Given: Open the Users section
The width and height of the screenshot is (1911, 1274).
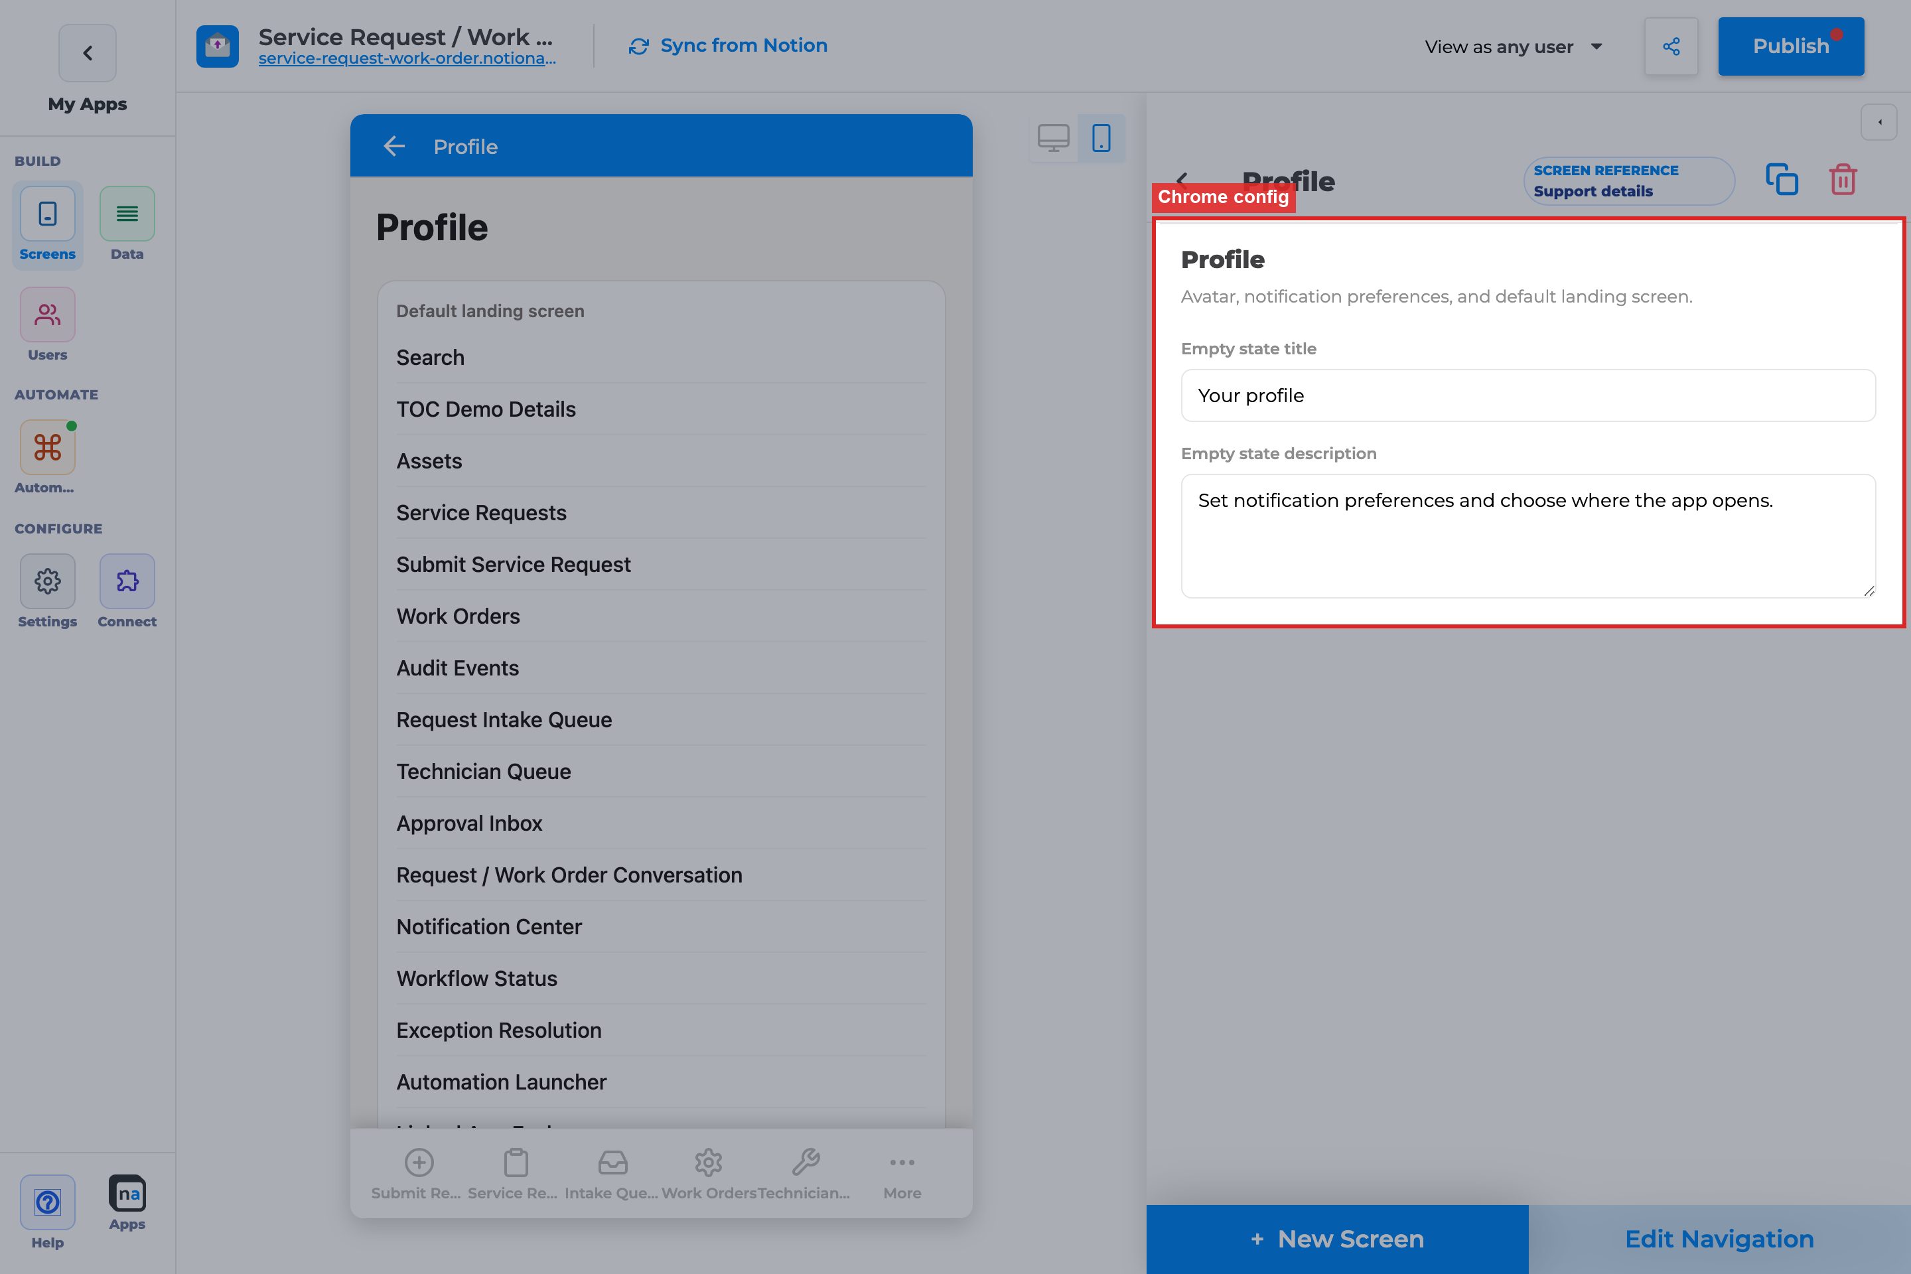Looking at the screenshot, I should click(x=47, y=324).
